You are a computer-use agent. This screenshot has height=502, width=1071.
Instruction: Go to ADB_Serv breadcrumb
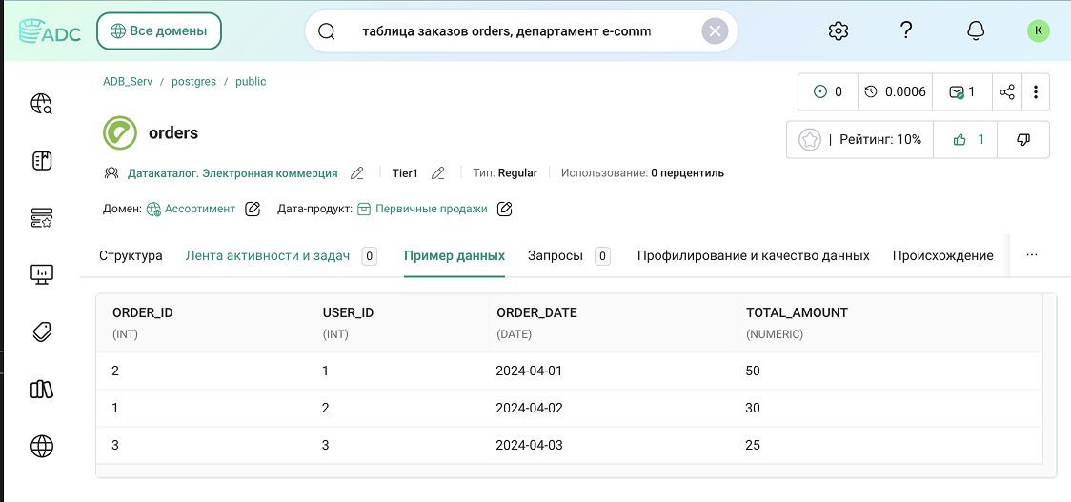pyautogui.click(x=128, y=81)
